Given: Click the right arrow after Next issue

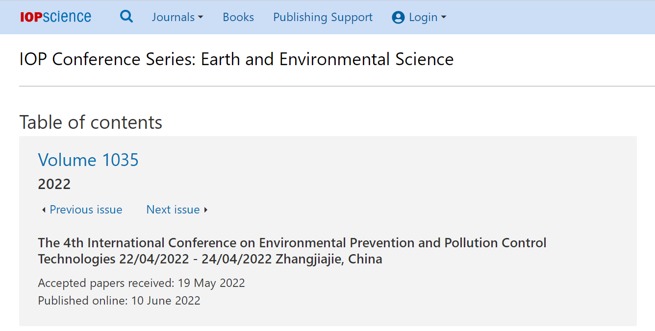Looking at the screenshot, I should (206, 210).
